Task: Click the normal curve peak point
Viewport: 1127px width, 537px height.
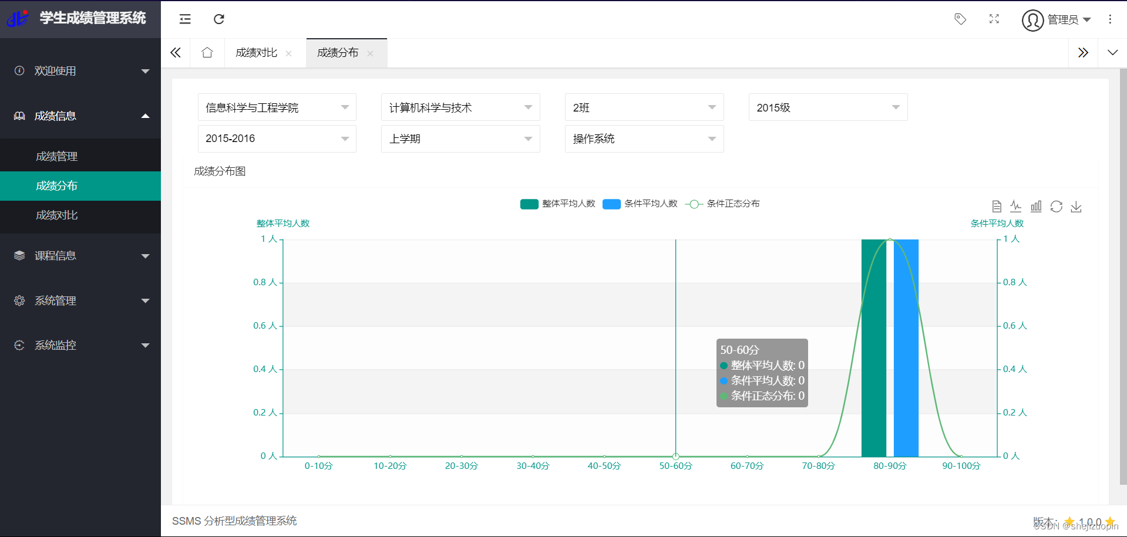Action: 890,239
